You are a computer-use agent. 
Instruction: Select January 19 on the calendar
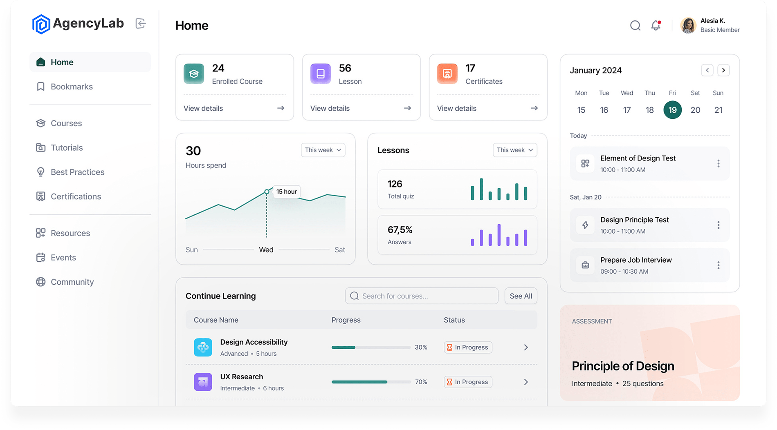pyautogui.click(x=672, y=110)
